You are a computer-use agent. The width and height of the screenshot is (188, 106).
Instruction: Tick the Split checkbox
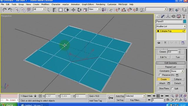pos(172,88)
